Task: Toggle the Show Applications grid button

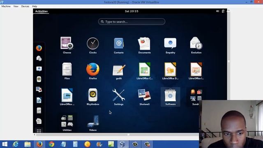Action: coord(39,131)
